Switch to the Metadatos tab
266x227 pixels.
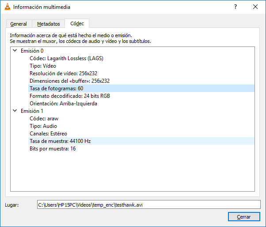point(49,24)
